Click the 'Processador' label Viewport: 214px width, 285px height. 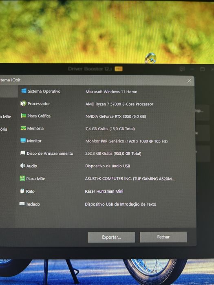[x=39, y=103]
